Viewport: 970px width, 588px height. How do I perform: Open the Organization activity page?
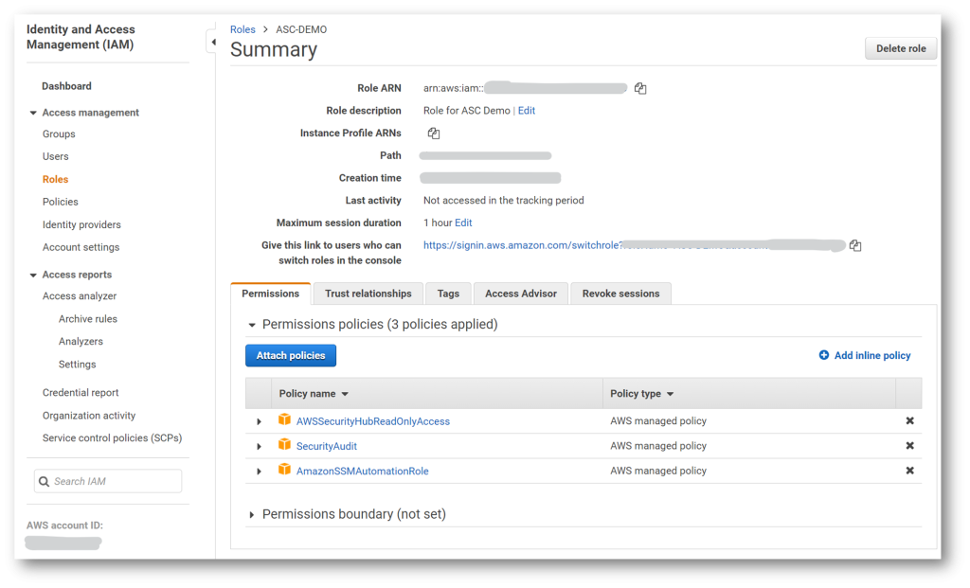click(x=89, y=416)
